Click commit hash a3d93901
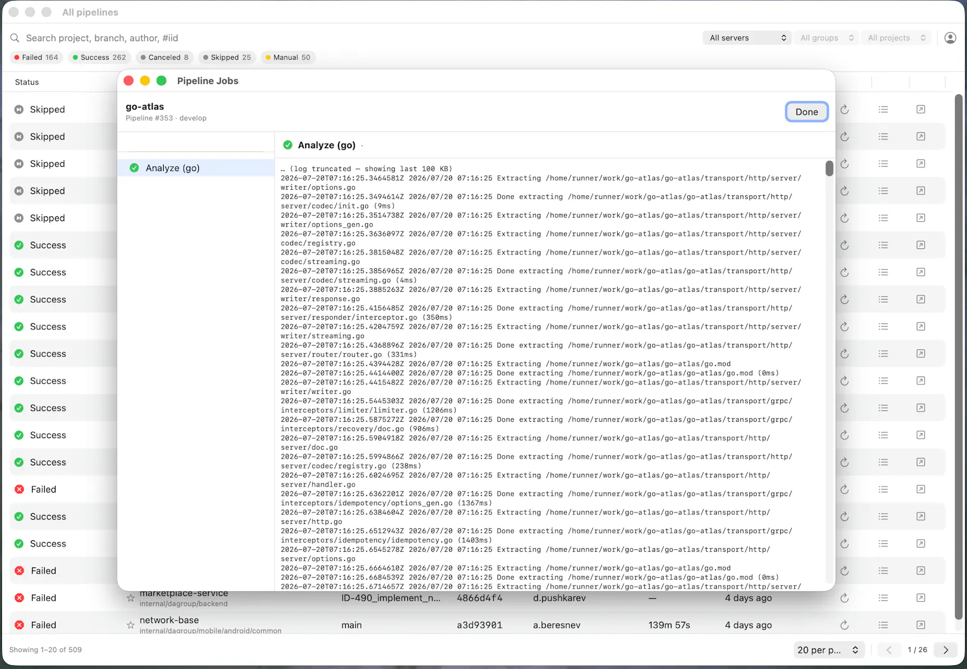Screen dimensions: 967x669 479,625
